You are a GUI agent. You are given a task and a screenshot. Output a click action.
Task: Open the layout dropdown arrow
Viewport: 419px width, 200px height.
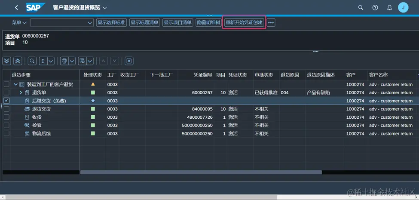click(90, 61)
